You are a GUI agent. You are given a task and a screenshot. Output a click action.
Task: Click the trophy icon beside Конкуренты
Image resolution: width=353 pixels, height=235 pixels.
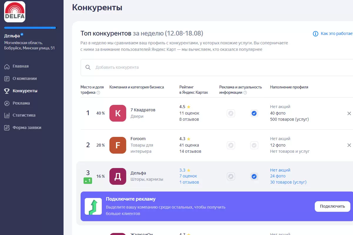(7, 91)
